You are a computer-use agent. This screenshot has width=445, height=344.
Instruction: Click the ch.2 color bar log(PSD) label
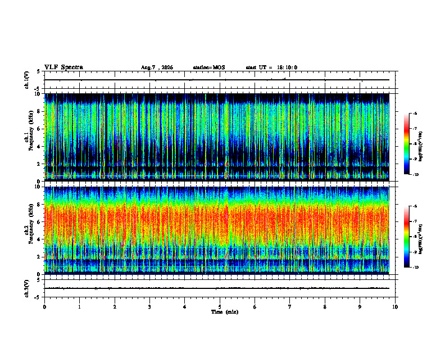tap(421, 238)
